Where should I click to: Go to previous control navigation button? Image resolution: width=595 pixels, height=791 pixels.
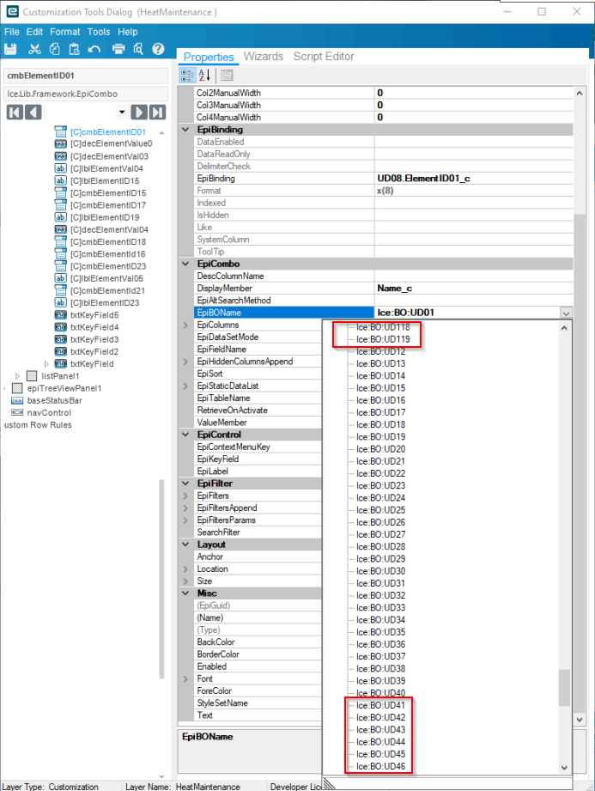point(33,112)
